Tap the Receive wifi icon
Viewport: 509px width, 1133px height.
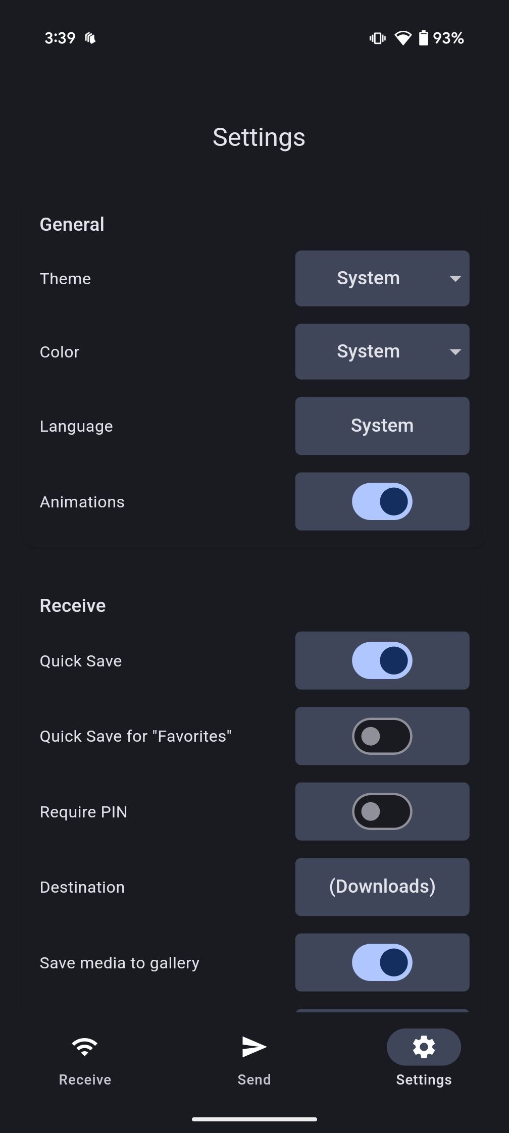(x=85, y=1047)
